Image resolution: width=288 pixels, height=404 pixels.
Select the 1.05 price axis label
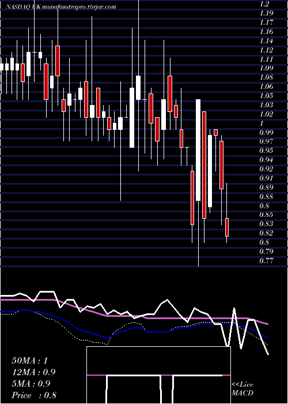click(266, 96)
